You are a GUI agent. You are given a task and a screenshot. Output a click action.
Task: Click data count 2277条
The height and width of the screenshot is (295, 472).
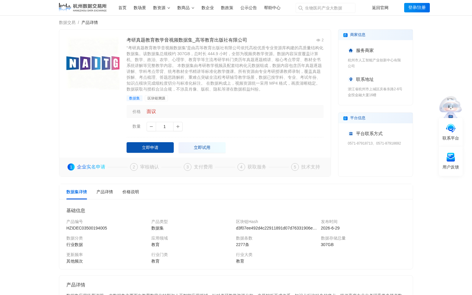pyautogui.click(x=242, y=245)
